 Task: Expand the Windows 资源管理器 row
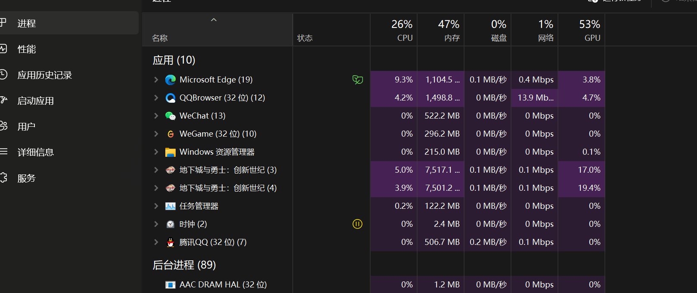(x=156, y=152)
